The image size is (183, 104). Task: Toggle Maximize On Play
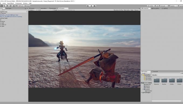click(118, 10)
